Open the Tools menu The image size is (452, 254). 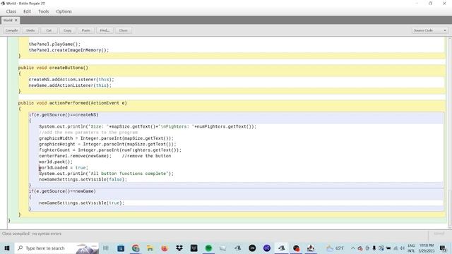[44, 11]
